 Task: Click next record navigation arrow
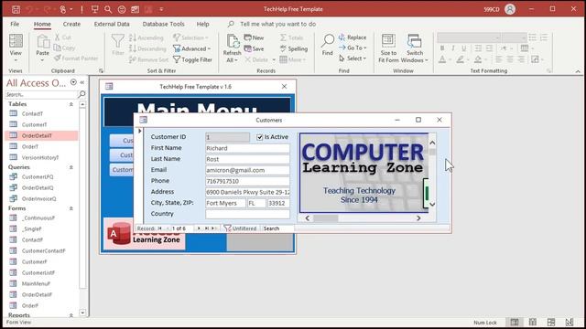(x=199, y=228)
